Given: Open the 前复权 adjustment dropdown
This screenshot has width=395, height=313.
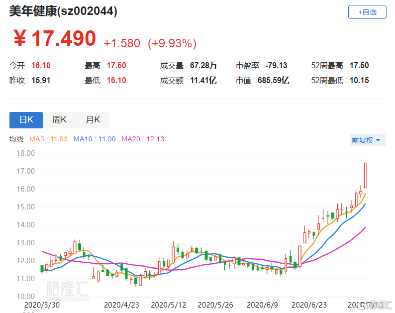Looking at the screenshot, I should point(367,140).
